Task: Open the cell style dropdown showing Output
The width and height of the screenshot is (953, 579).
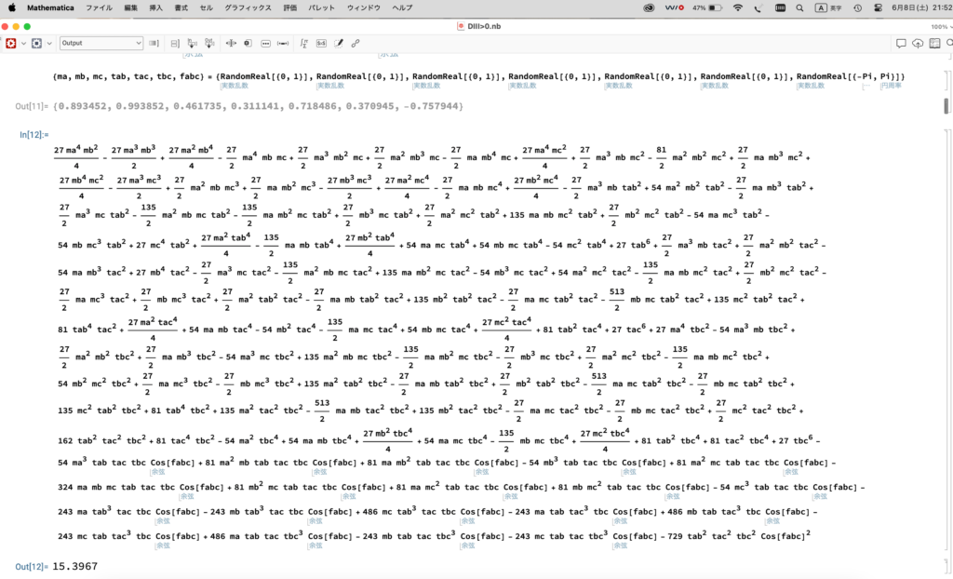Action: [x=101, y=43]
